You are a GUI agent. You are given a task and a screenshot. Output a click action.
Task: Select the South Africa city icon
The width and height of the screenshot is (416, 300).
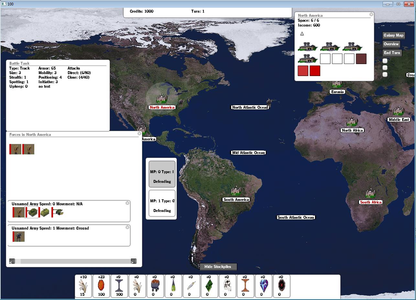pos(370,193)
